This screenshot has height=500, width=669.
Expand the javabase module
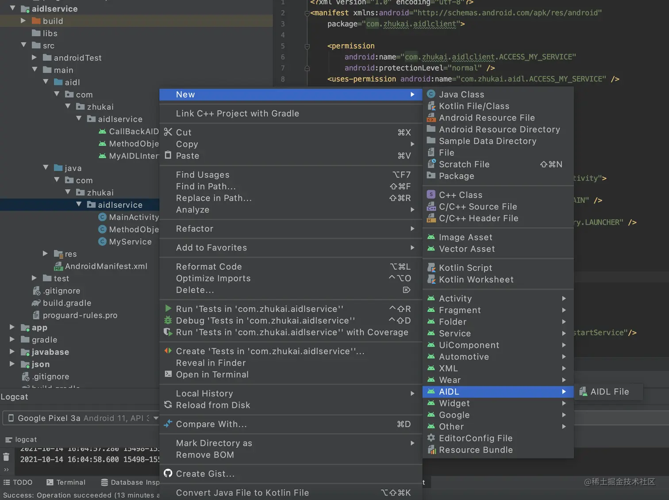tap(12, 352)
